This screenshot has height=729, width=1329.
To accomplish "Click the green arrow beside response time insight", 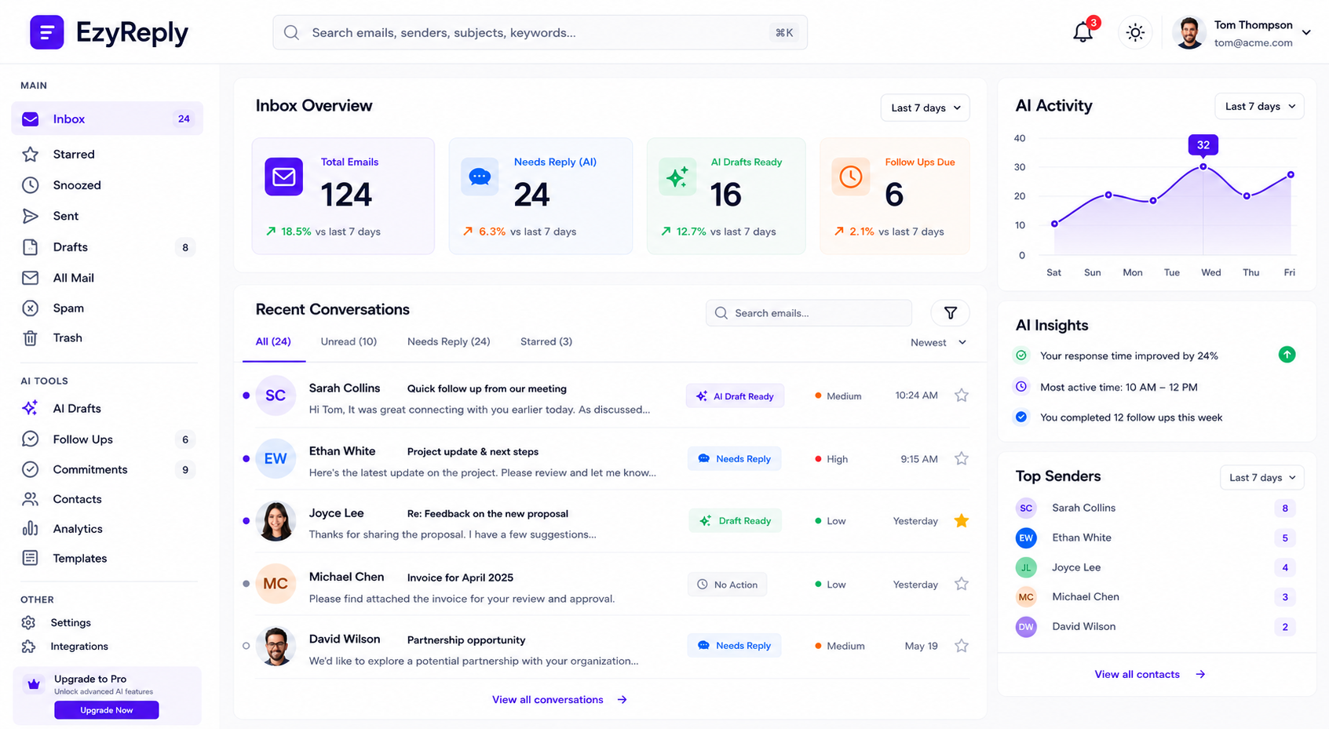I will click(x=1287, y=355).
